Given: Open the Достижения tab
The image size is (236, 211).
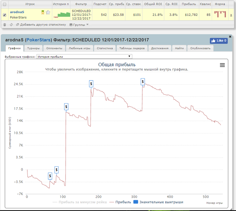Looking at the screenshot, I should tap(160, 48).
